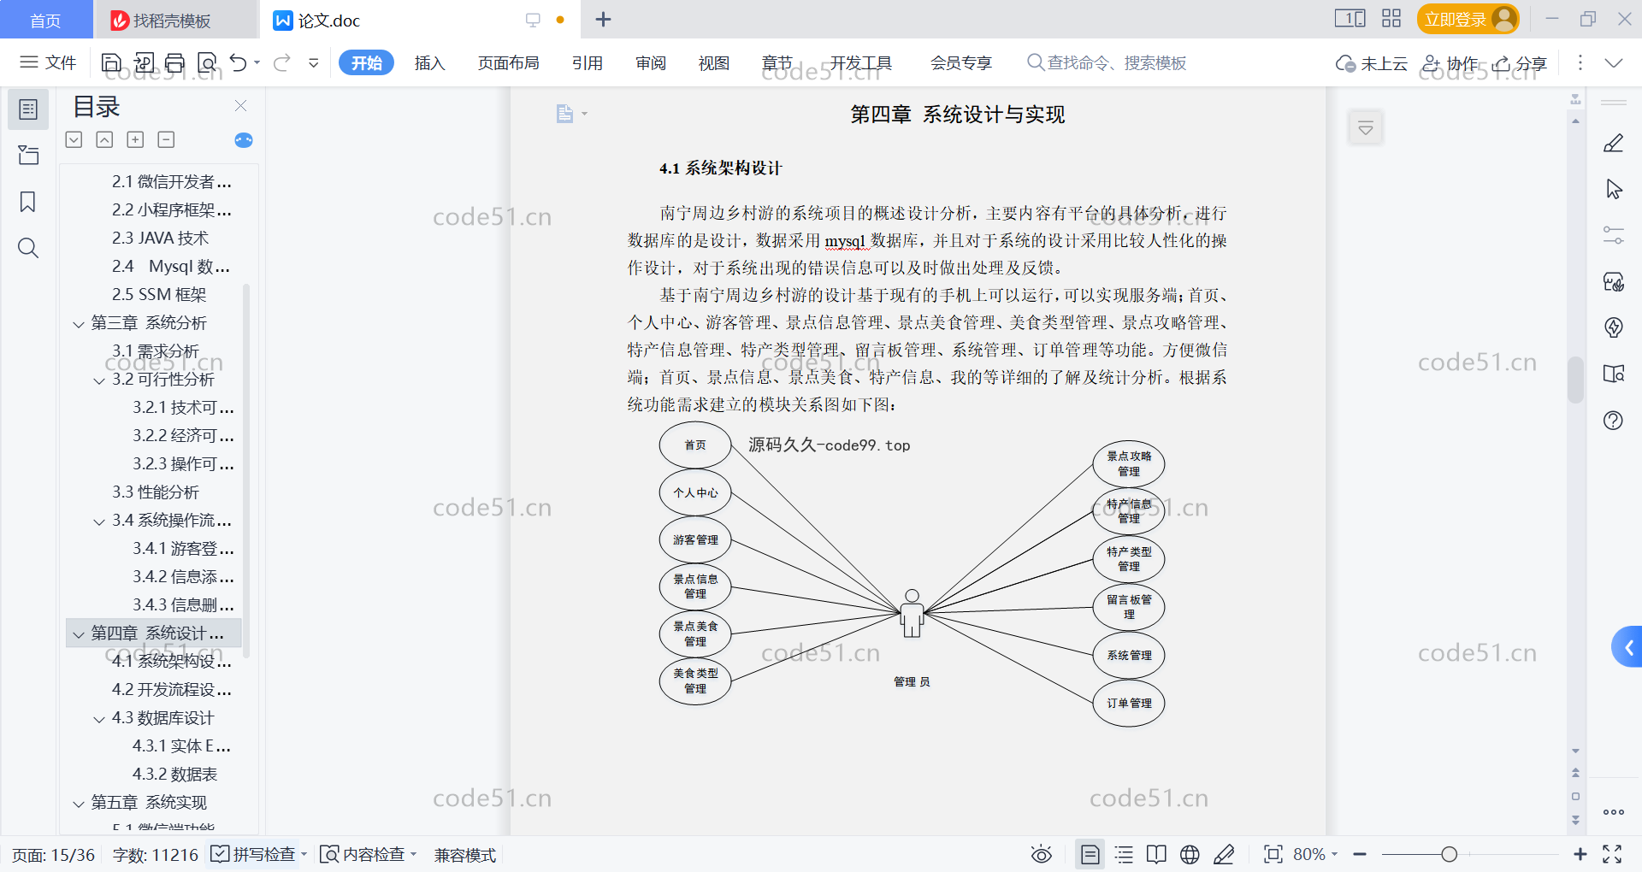
Task: Open the quick access toolbar dropdown arrow
Action: pos(314,62)
